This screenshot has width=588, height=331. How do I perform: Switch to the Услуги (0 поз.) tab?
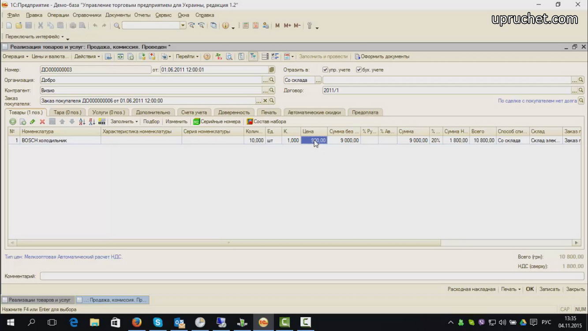(109, 113)
